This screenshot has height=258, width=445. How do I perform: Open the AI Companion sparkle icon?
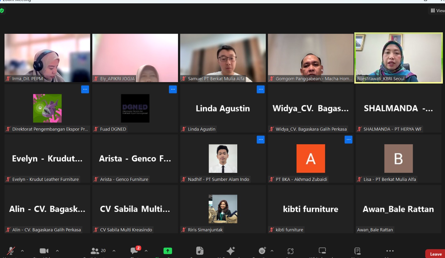coord(231,251)
